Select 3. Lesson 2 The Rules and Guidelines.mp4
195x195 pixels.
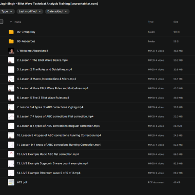(44, 70)
